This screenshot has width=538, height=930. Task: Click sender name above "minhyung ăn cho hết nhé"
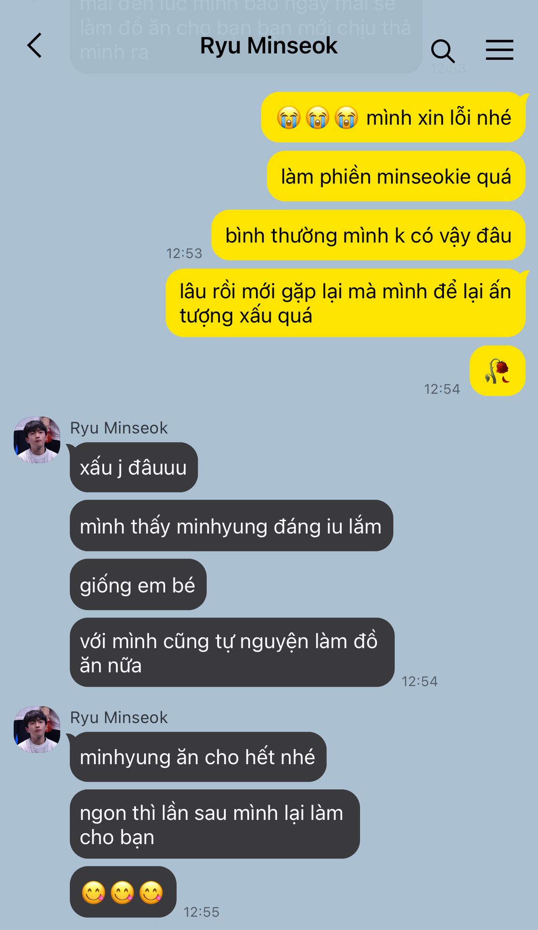(119, 717)
